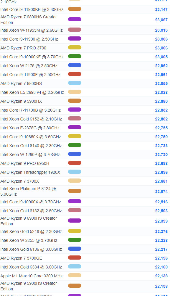Click score 22,928 for Xeon E5-2698 v4
Viewport: 170px width, 296px height.
161,92
